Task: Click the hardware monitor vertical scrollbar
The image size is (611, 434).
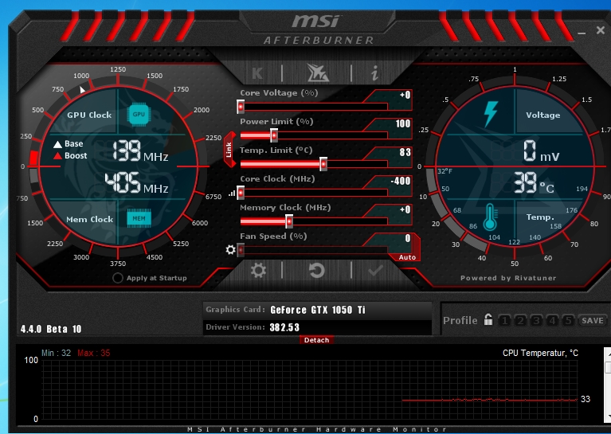Action: 608,385
